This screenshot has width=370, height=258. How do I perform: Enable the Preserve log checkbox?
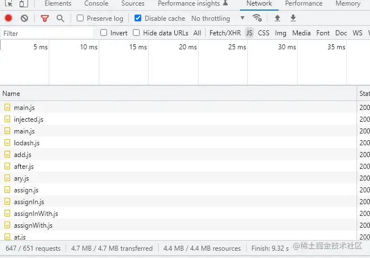[80, 18]
